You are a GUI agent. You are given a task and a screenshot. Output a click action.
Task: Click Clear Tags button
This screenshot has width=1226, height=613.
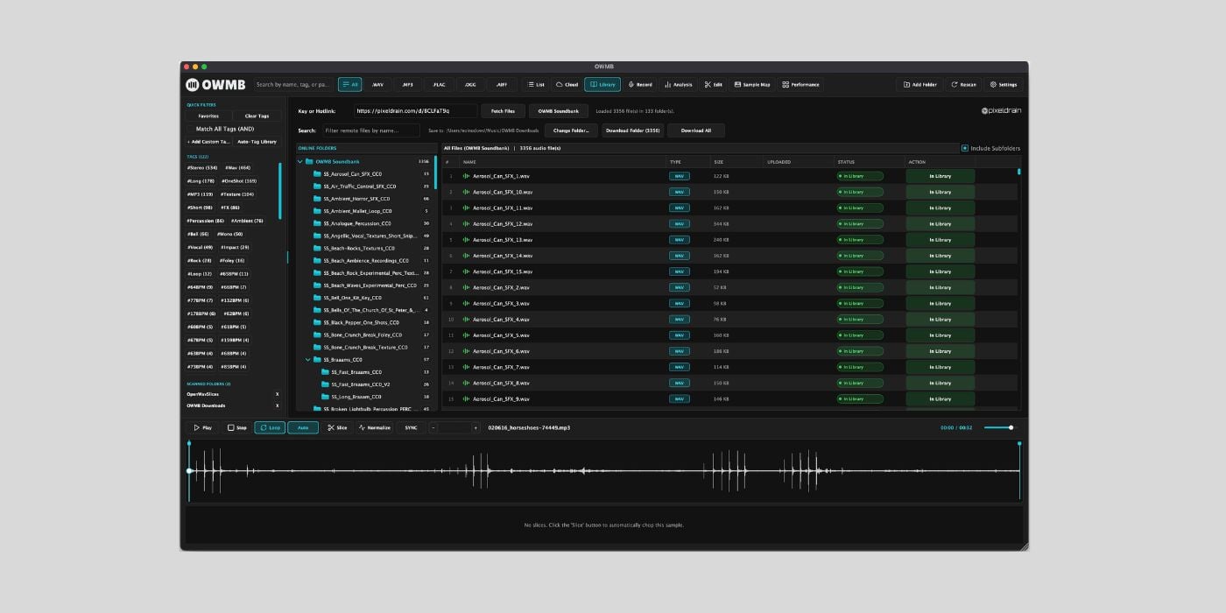[x=257, y=116]
